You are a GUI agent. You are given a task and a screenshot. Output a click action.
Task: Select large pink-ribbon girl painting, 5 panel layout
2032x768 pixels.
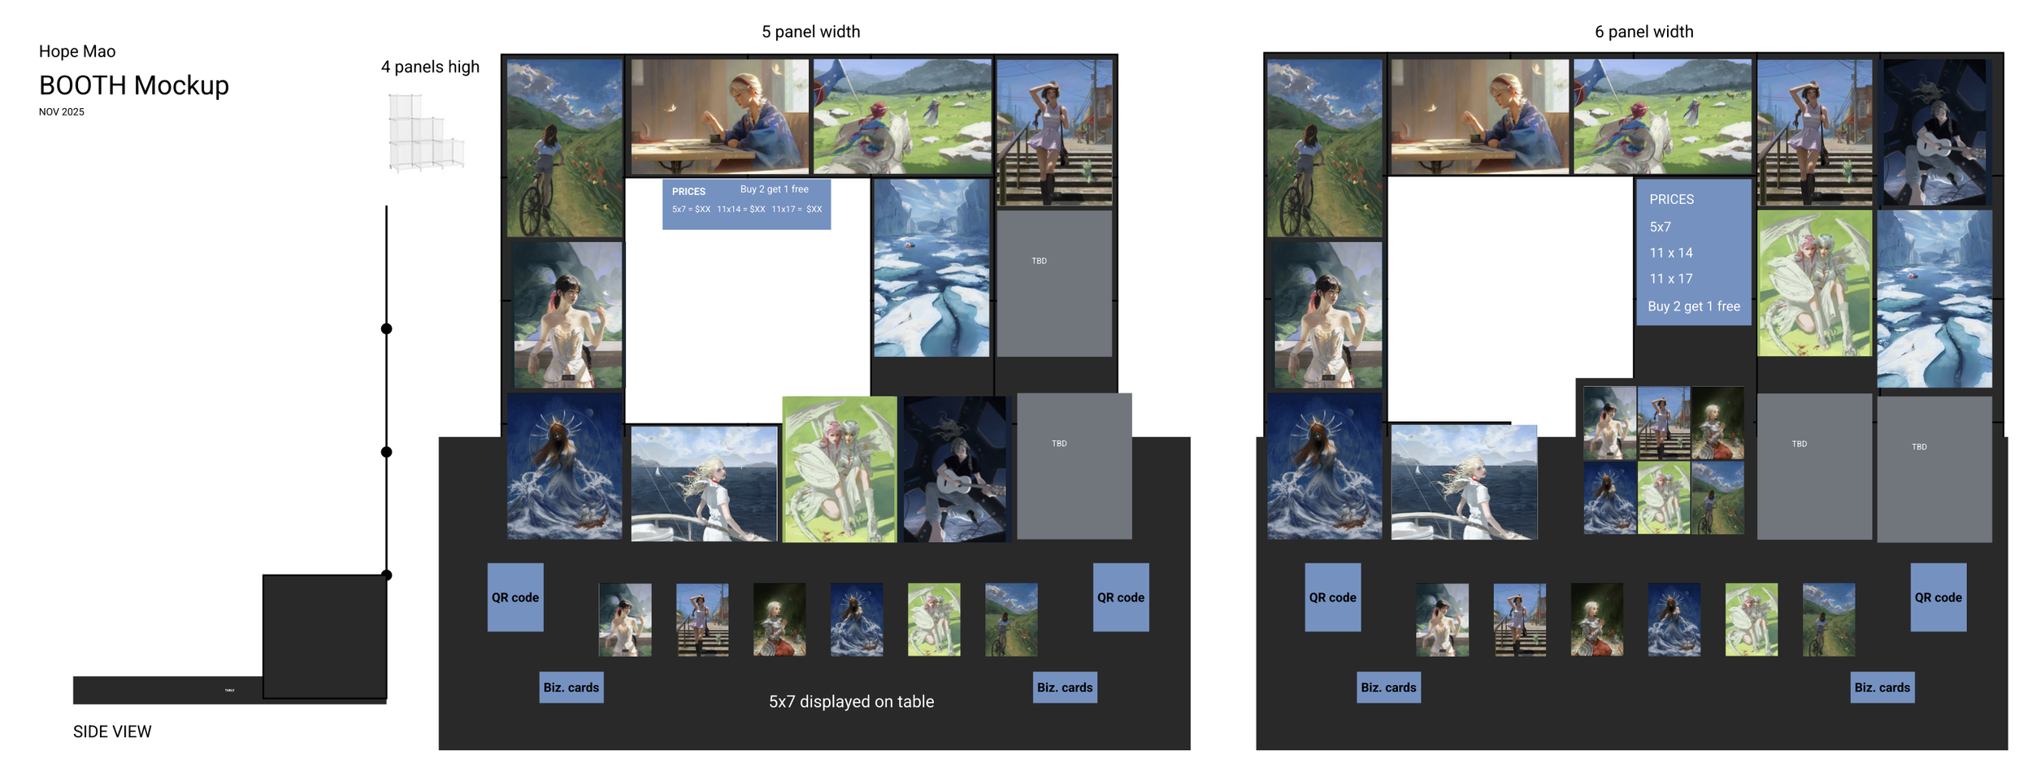click(x=568, y=315)
